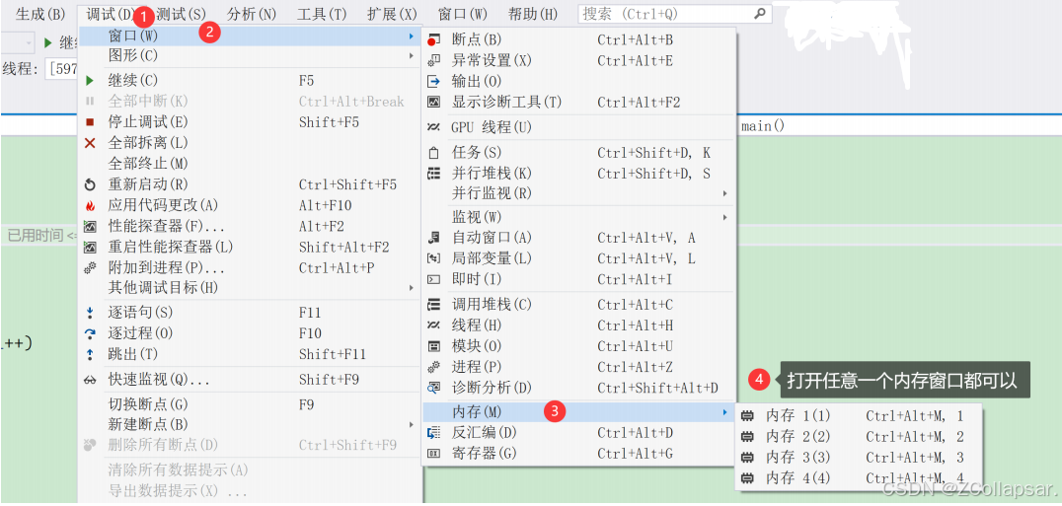
Task: Click the QuickWatch (快速监视) glasses icon
Action: tap(90, 380)
